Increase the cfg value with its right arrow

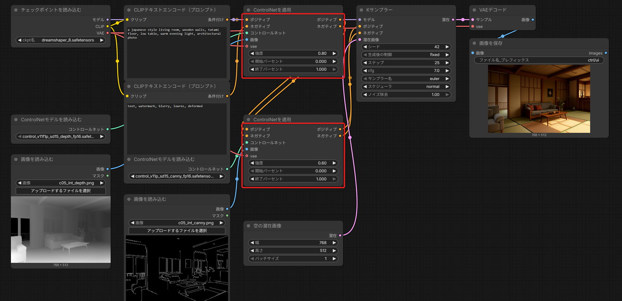(x=447, y=71)
